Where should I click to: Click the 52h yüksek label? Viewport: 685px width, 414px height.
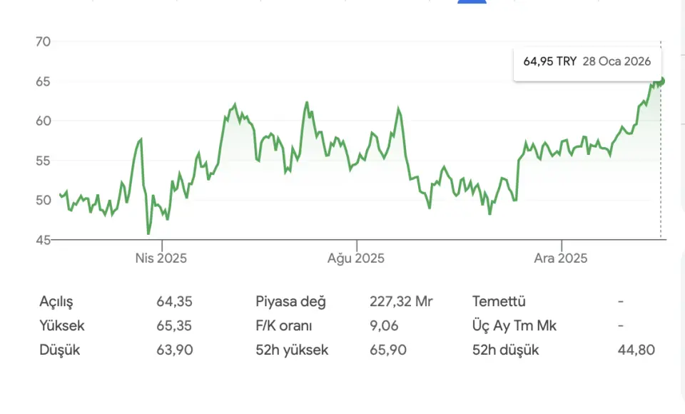coord(292,350)
